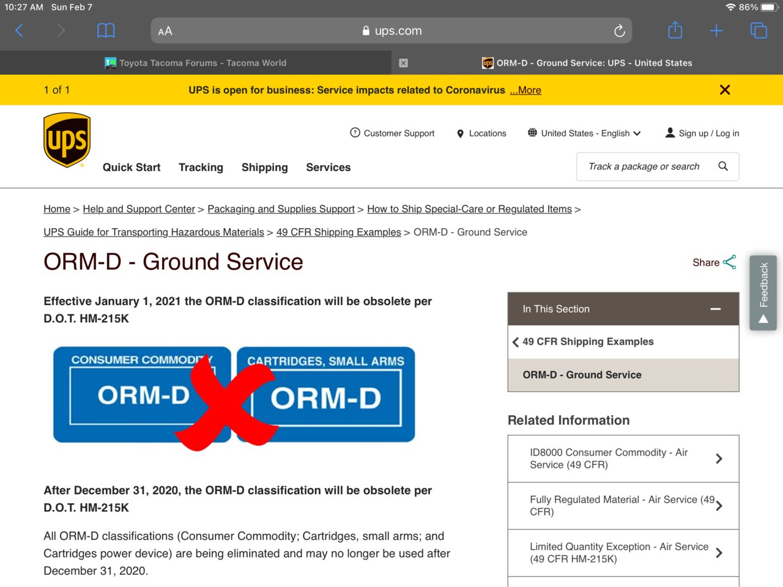Open the Tracking menu
Viewport: 783px width, 587px height.
tap(201, 168)
